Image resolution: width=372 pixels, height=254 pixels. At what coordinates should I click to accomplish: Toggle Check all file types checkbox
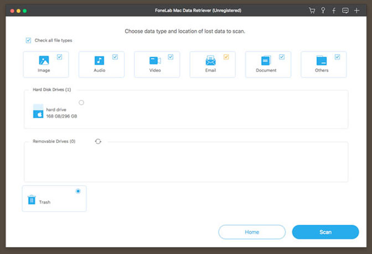[28, 40]
